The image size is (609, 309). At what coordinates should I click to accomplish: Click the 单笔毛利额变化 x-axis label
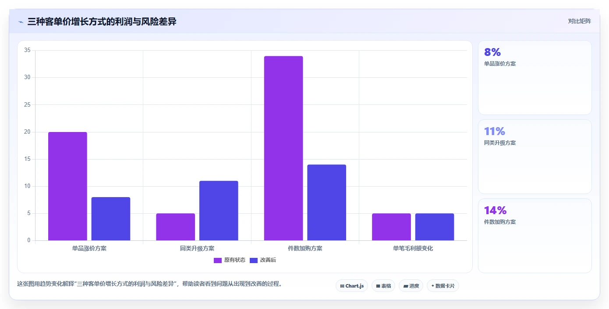tap(413, 248)
